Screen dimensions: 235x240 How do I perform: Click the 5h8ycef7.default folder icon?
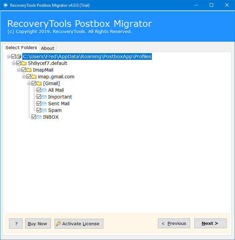(24, 63)
